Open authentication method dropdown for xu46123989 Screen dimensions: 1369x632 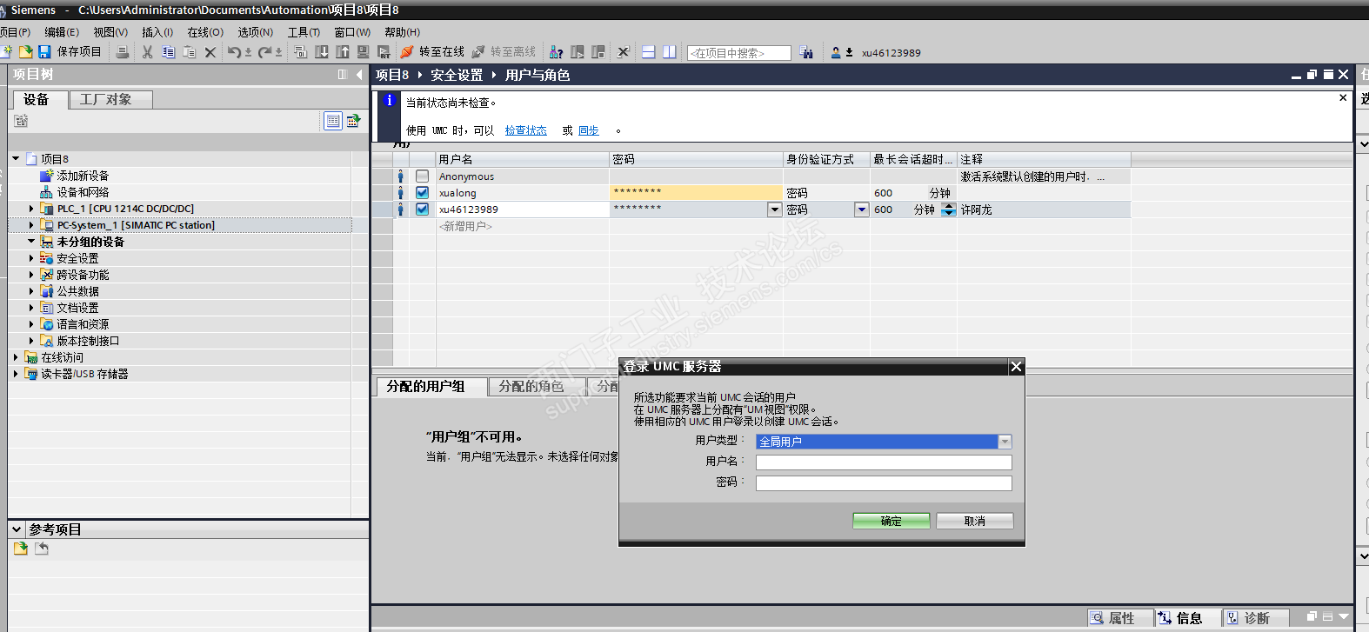[x=861, y=210]
